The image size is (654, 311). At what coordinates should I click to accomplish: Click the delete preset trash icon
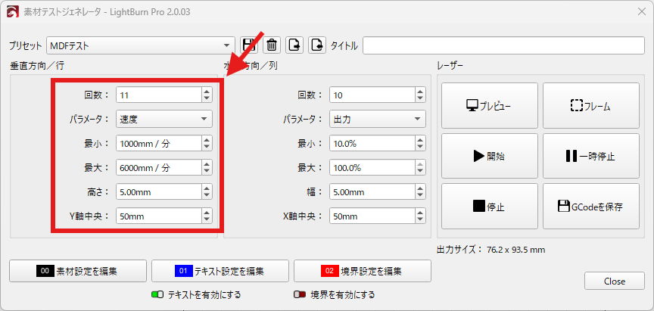click(x=272, y=45)
